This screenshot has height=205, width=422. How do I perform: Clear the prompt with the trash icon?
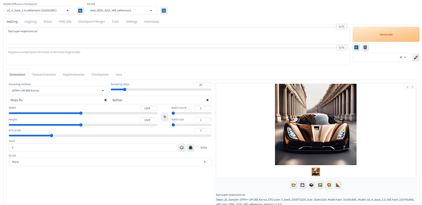[365, 48]
